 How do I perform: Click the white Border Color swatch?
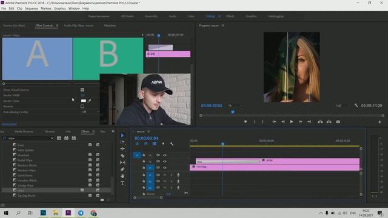coord(84,101)
